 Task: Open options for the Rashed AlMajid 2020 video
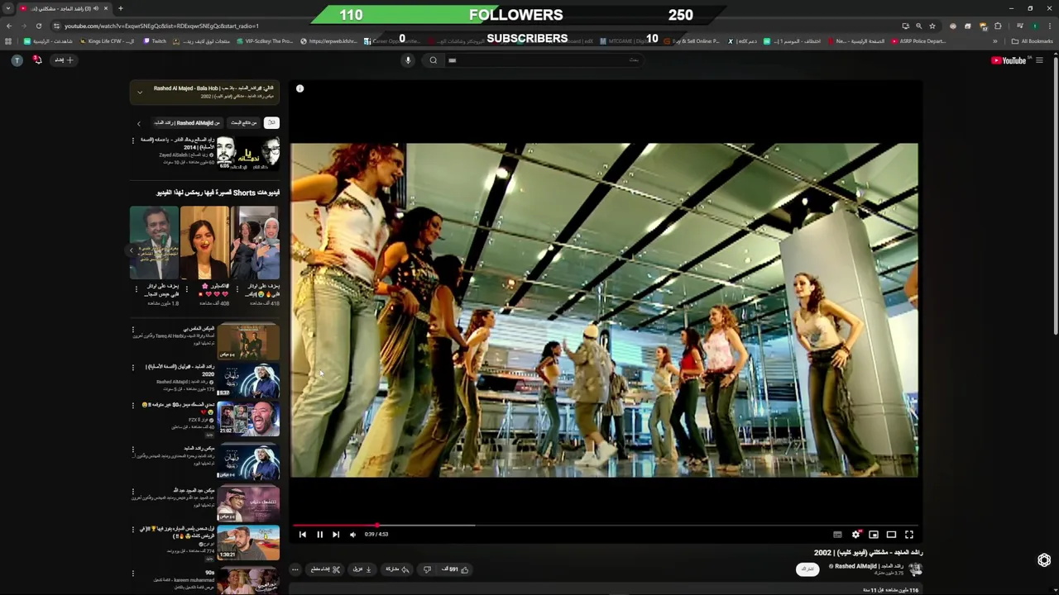coord(132,368)
